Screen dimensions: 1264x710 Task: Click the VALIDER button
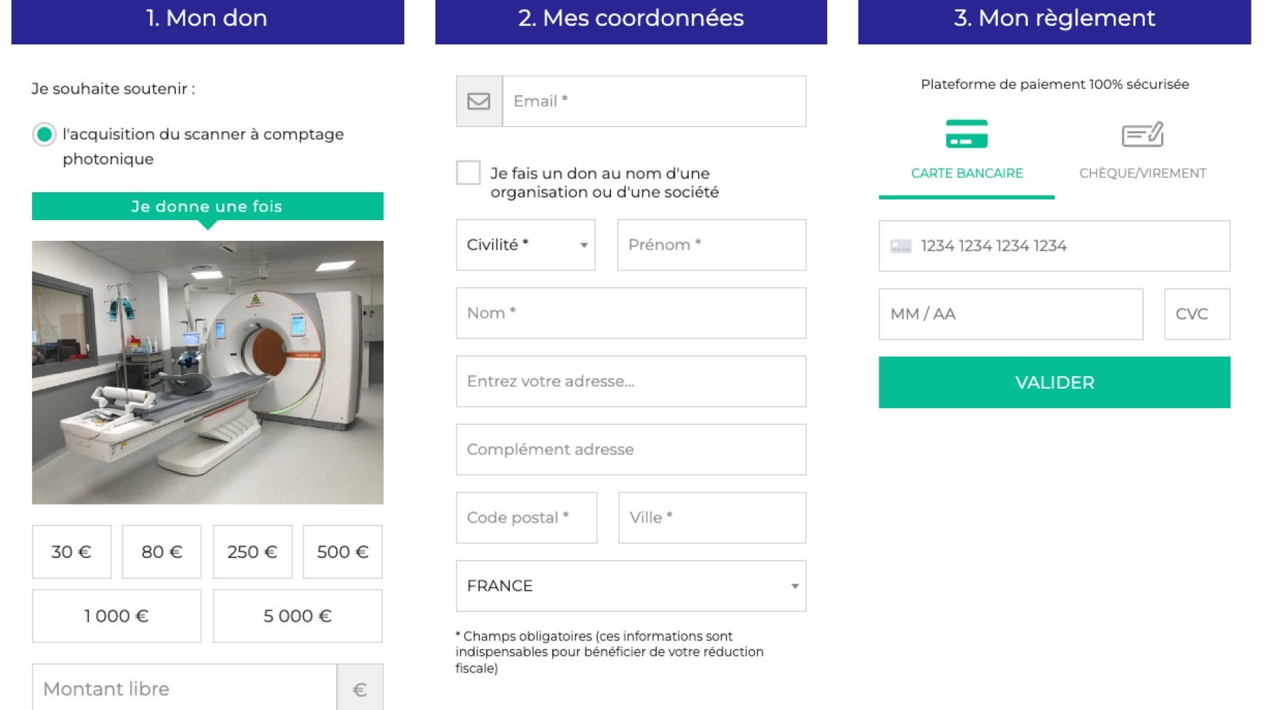(x=1054, y=382)
